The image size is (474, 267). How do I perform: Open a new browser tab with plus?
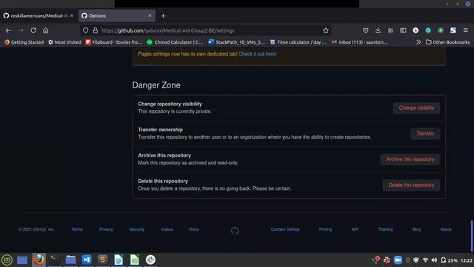click(163, 16)
